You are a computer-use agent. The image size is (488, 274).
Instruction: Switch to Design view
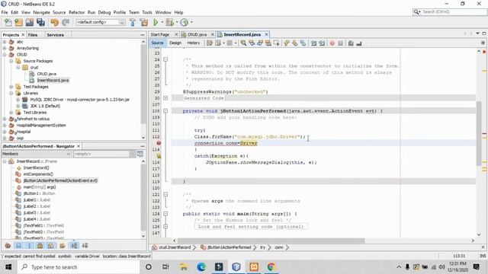pos(175,43)
